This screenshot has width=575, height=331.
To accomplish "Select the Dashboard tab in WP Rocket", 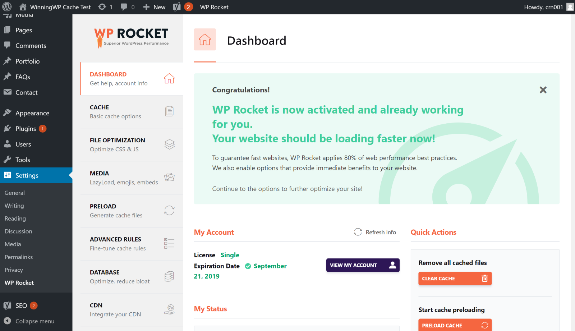I will (132, 79).
